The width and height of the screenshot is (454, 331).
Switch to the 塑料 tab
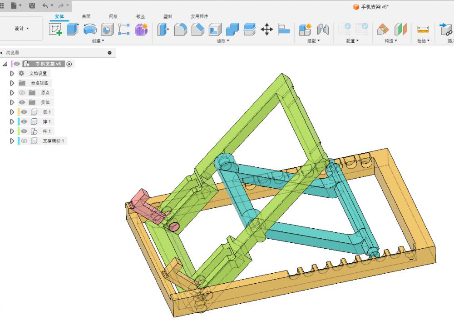(x=168, y=16)
